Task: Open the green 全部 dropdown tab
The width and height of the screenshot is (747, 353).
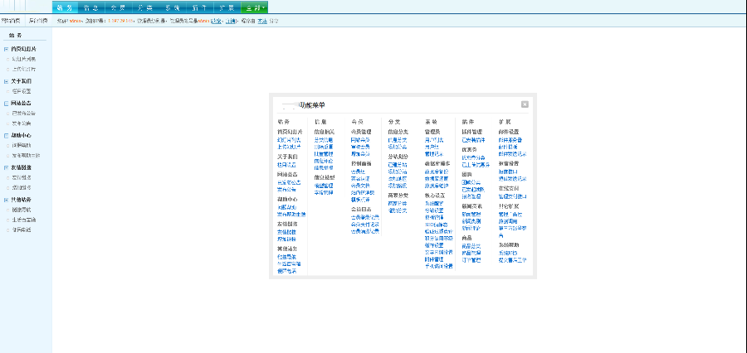Action: click(255, 7)
